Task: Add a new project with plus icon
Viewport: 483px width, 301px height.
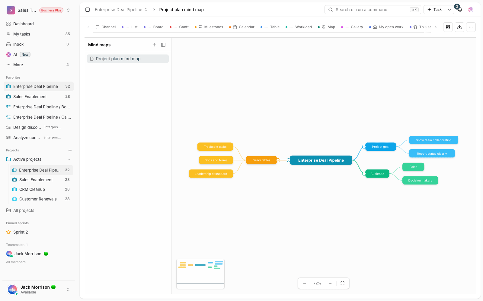Action: pyautogui.click(x=70, y=150)
